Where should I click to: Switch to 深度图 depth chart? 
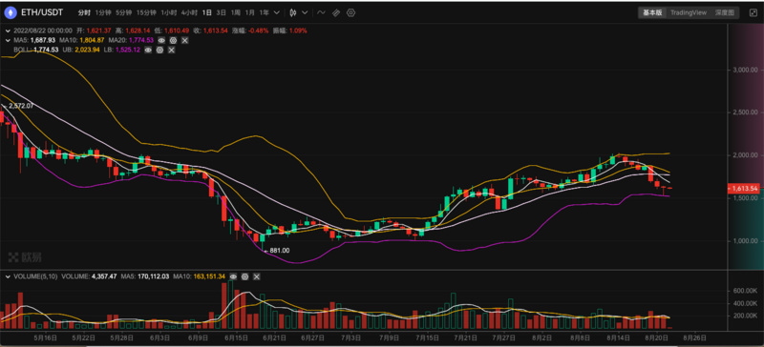click(x=724, y=12)
